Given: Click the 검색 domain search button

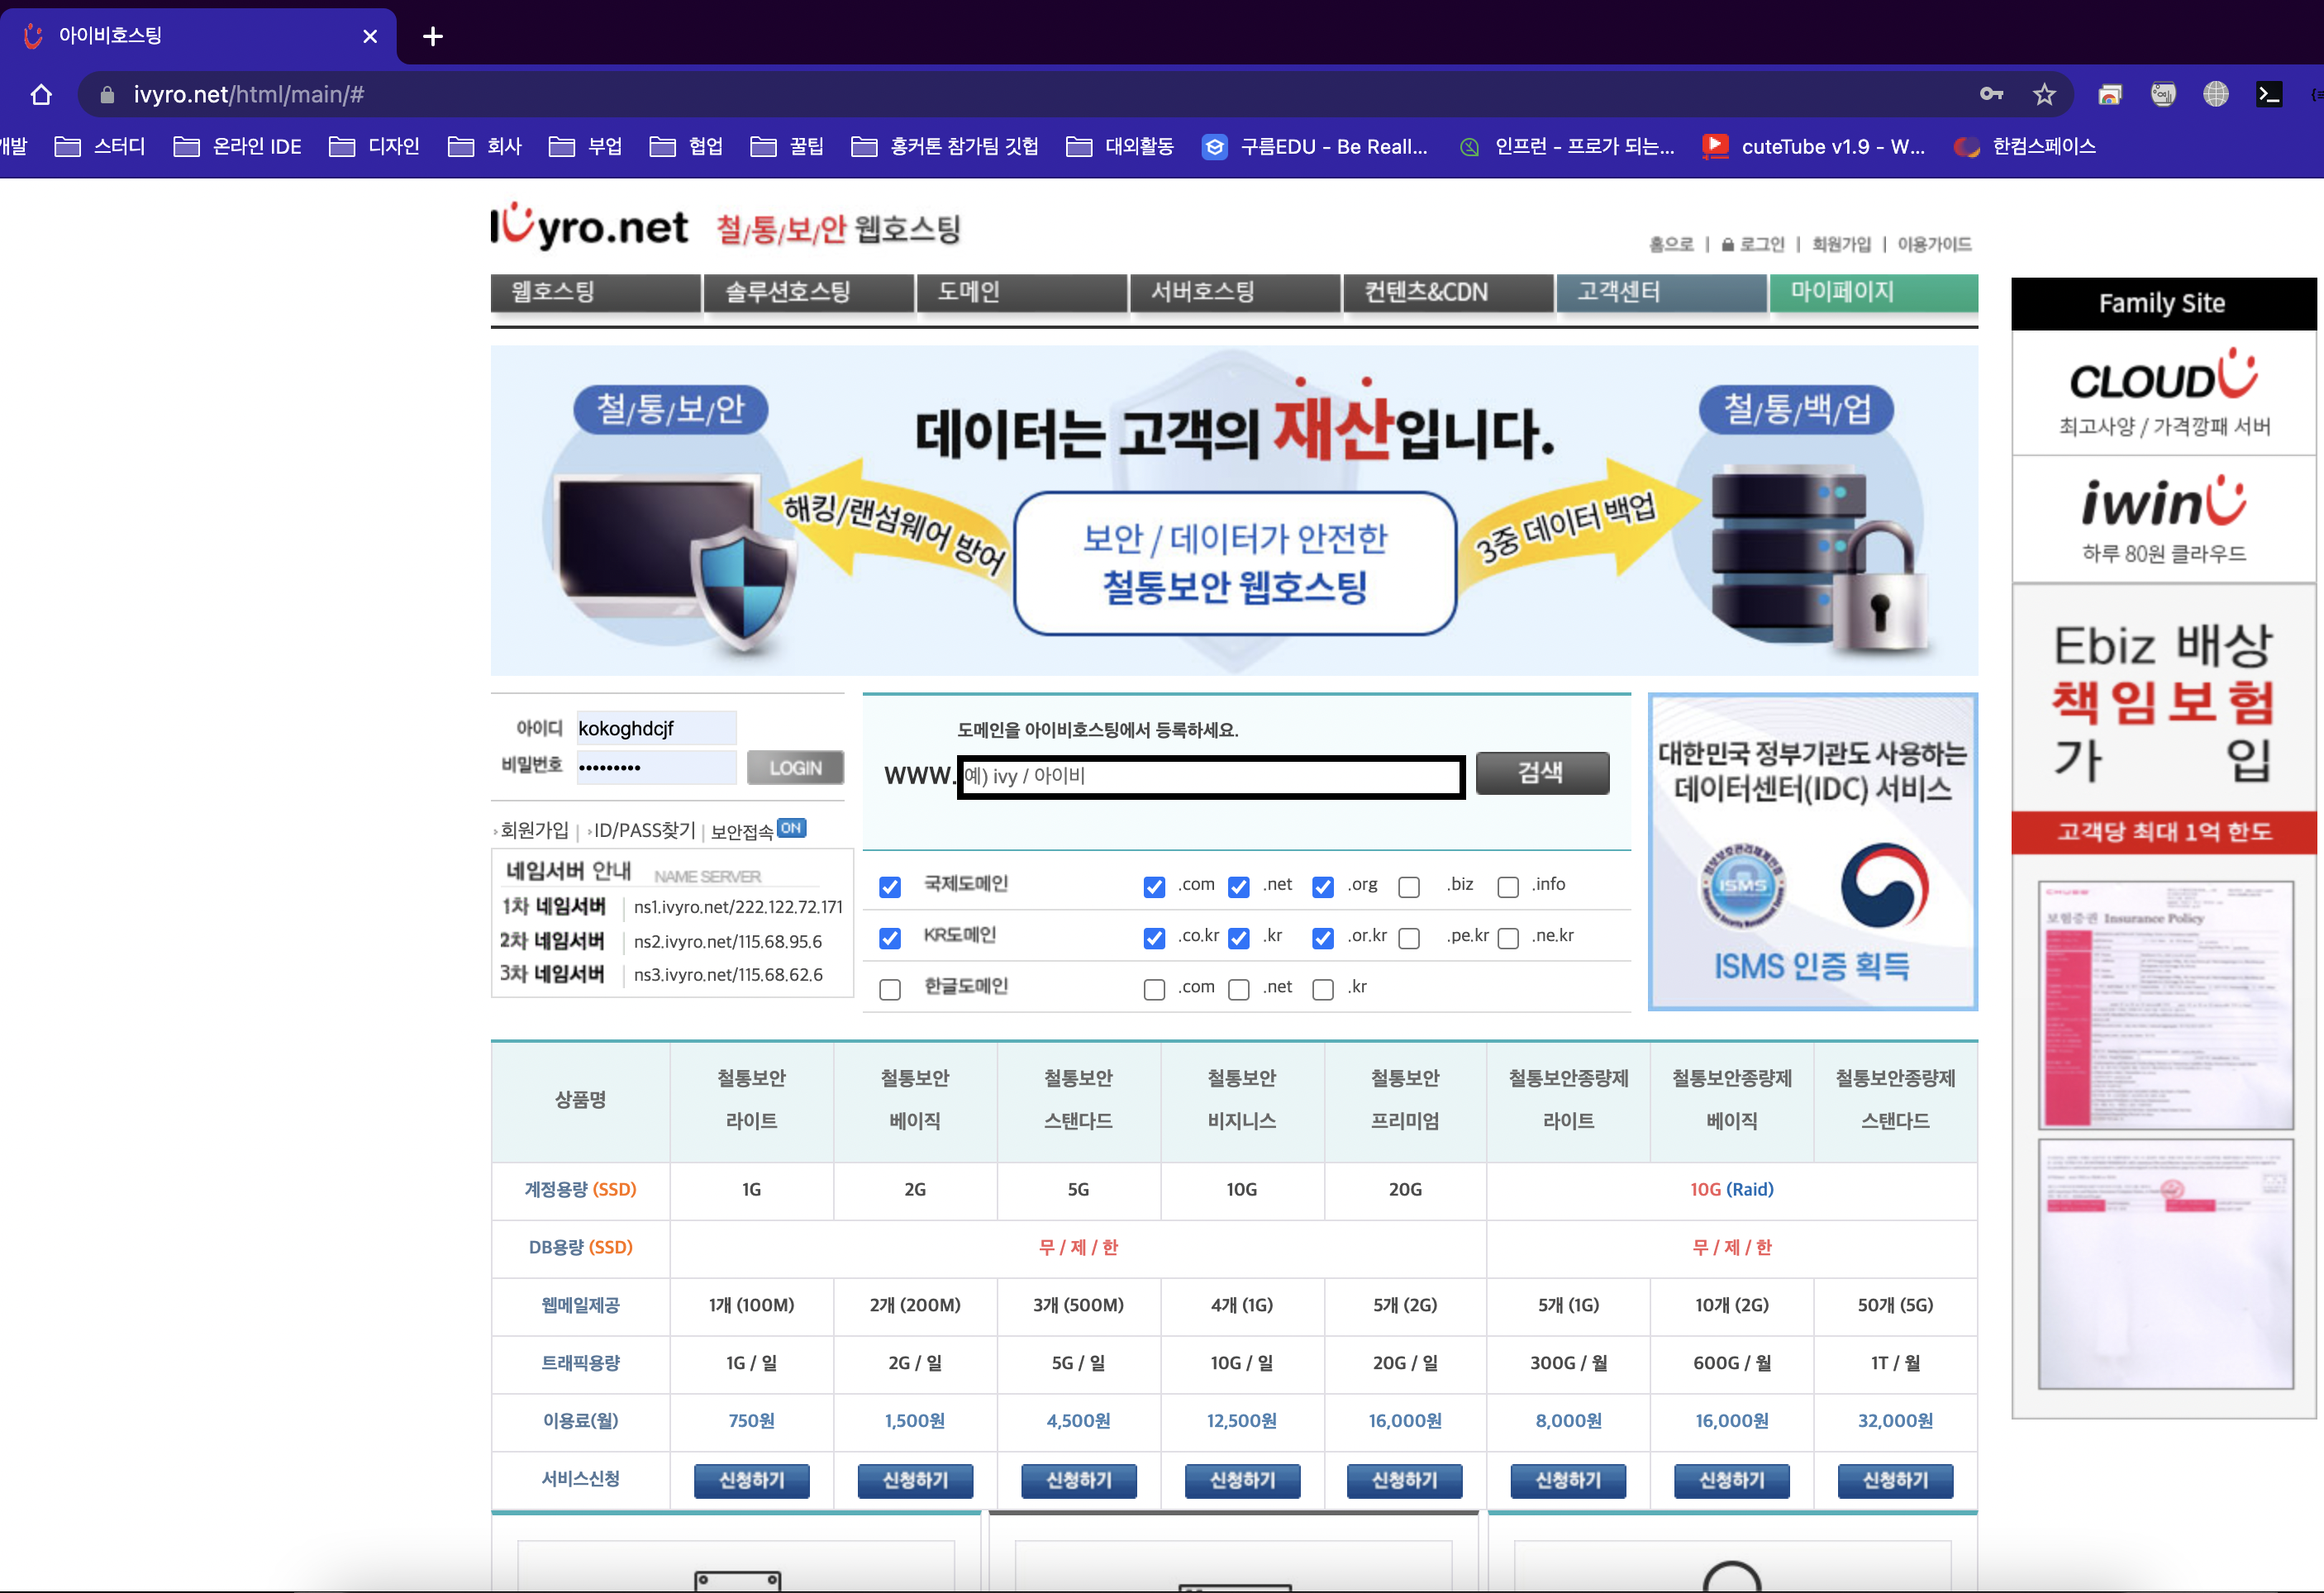Looking at the screenshot, I should pyautogui.click(x=1542, y=773).
